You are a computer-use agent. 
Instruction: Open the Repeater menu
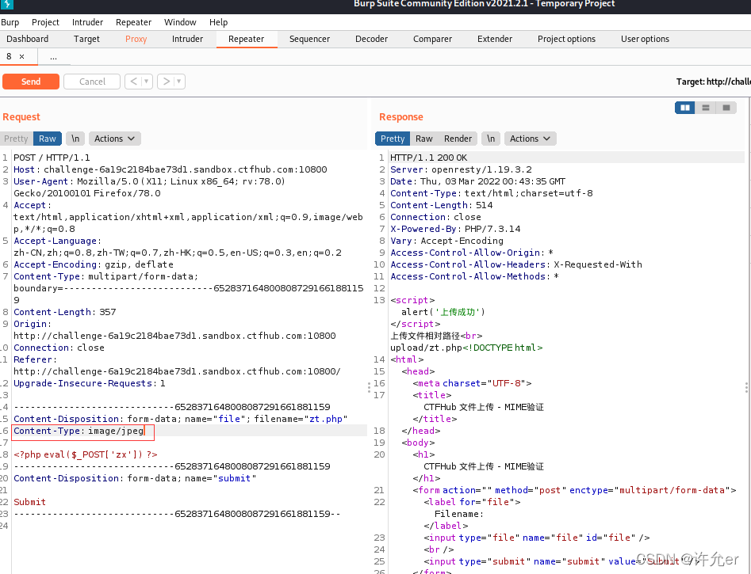(x=134, y=22)
